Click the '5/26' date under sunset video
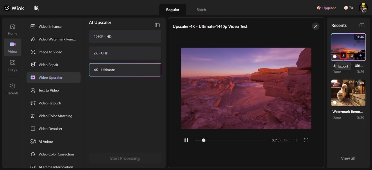372x170 pixels. click(361, 72)
